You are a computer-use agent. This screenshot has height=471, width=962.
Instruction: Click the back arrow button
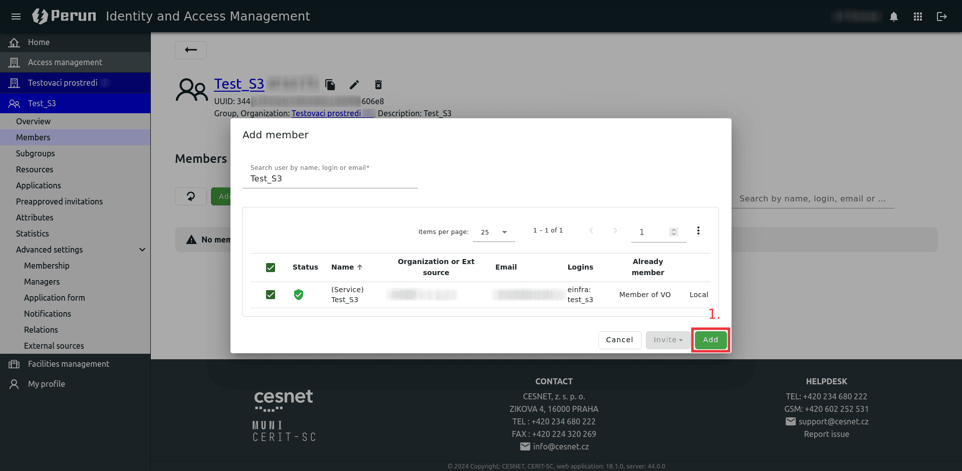click(191, 50)
